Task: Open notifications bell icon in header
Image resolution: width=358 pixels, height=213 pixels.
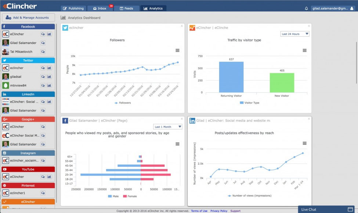Action: pyautogui.click(x=307, y=8)
